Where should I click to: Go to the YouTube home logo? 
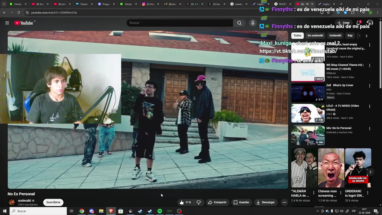coord(24,23)
